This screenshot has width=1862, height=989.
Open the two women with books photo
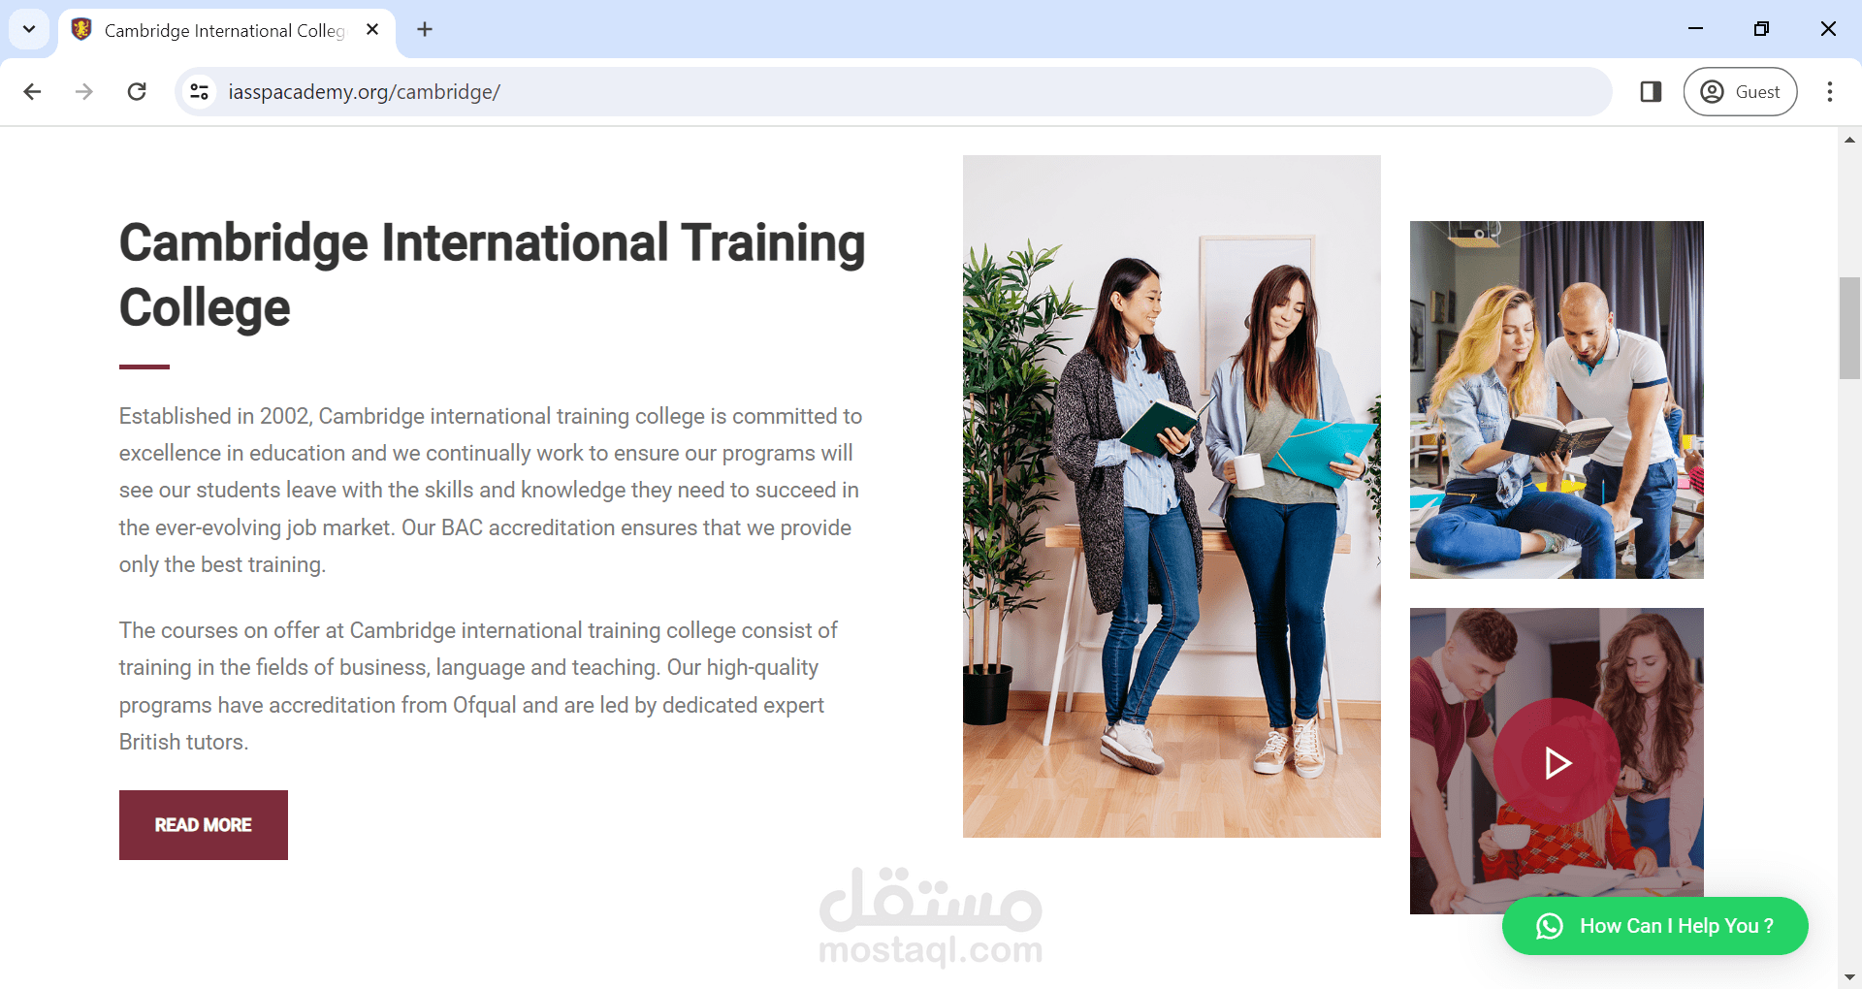1172,496
